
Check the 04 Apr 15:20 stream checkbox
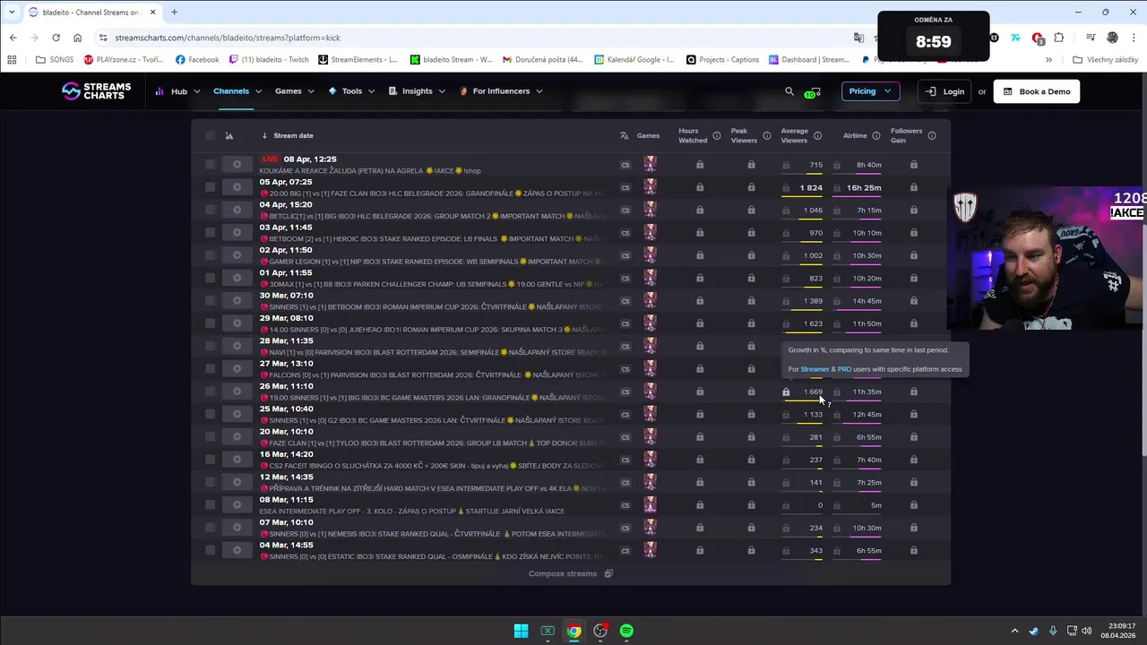pos(210,211)
